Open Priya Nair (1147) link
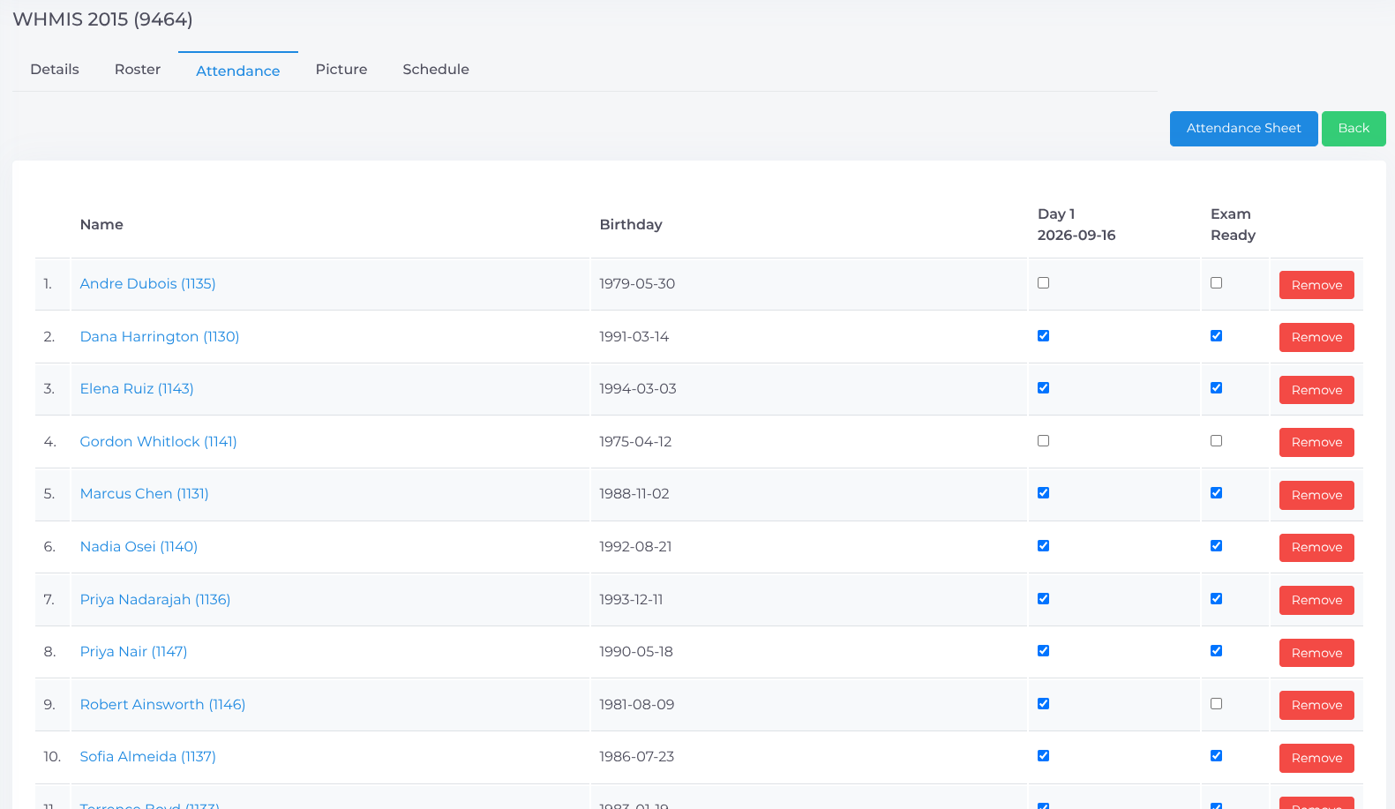 click(134, 652)
